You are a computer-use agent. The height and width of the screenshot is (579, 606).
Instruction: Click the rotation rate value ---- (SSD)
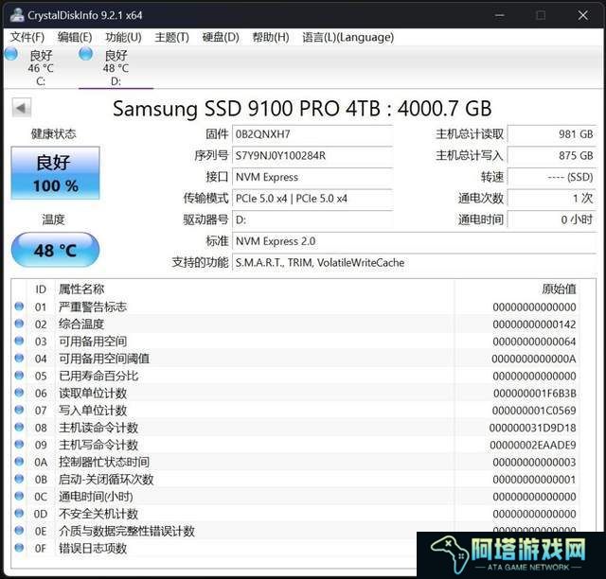pos(552,177)
